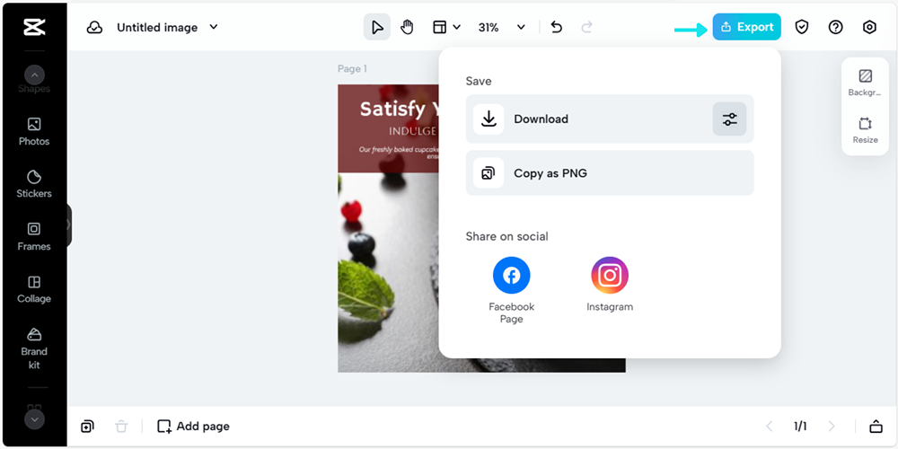Viewport: 898px width, 449px height.
Task: Open the help question mark icon
Action: 835,27
